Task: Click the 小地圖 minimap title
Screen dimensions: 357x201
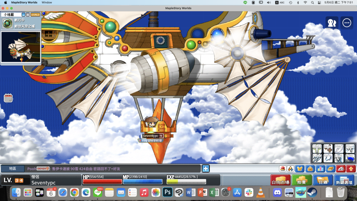Action: [x=9, y=15]
